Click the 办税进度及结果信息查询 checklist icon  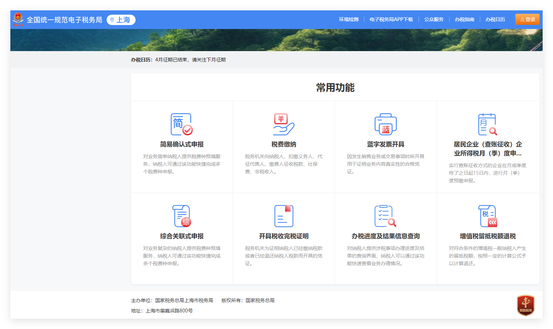point(386,216)
